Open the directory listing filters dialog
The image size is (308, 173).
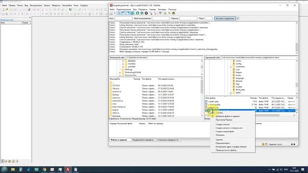160,13
